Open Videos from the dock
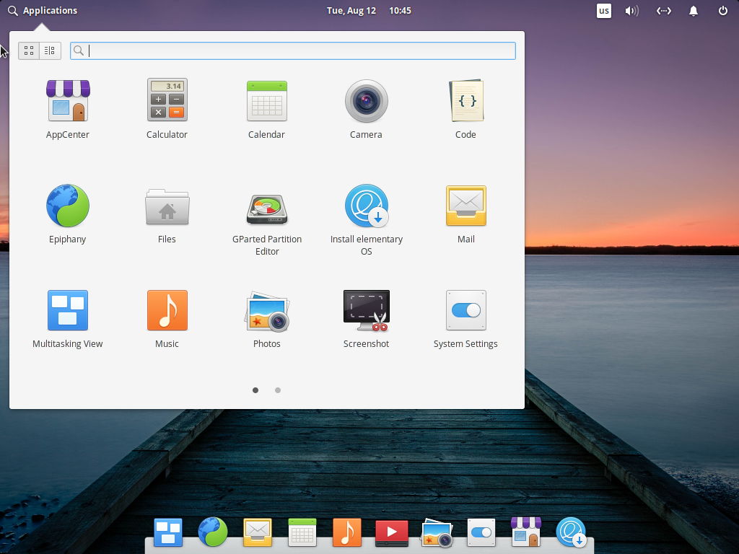This screenshot has height=554, width=739. pos(391,532)
